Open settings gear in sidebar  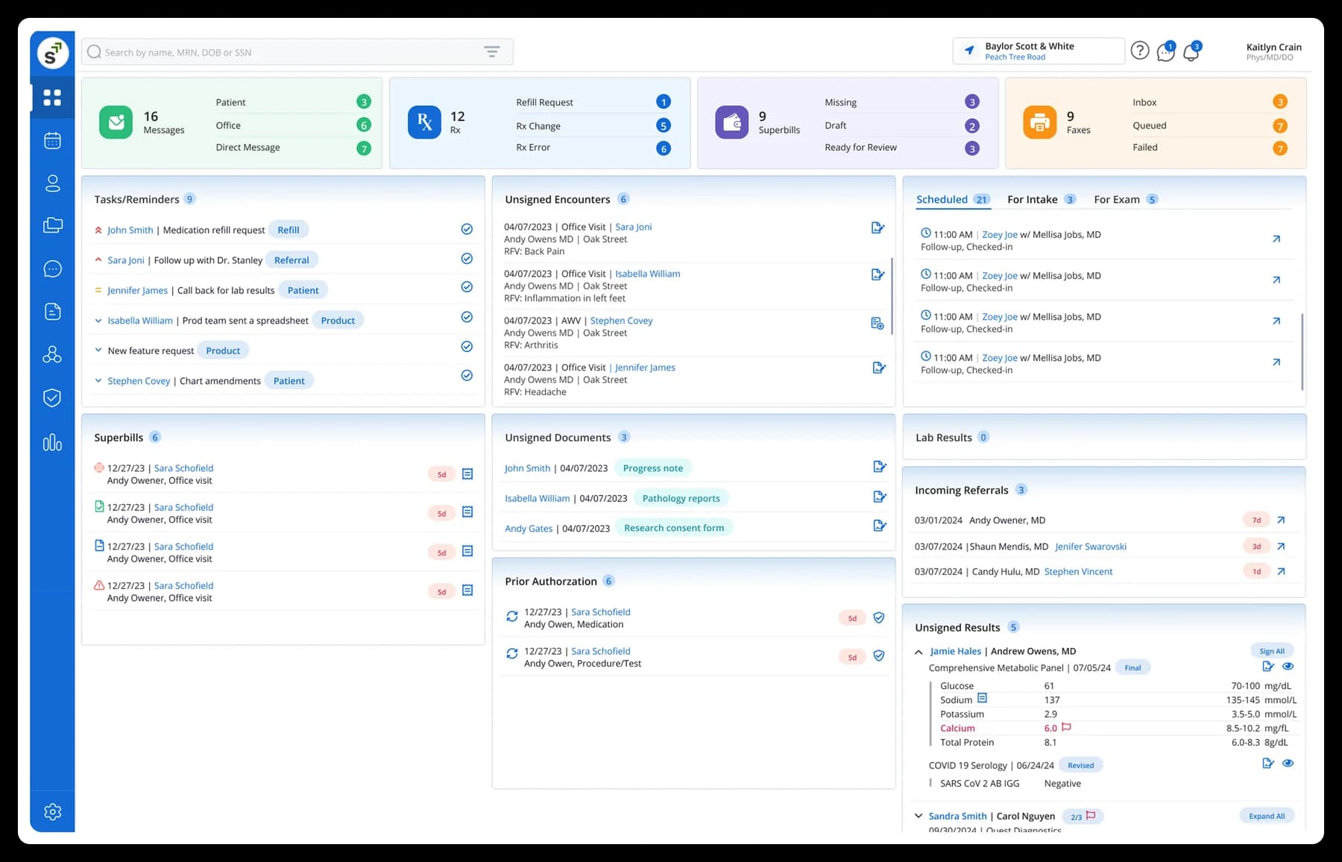pyautogui.click(x=52, y=811)
